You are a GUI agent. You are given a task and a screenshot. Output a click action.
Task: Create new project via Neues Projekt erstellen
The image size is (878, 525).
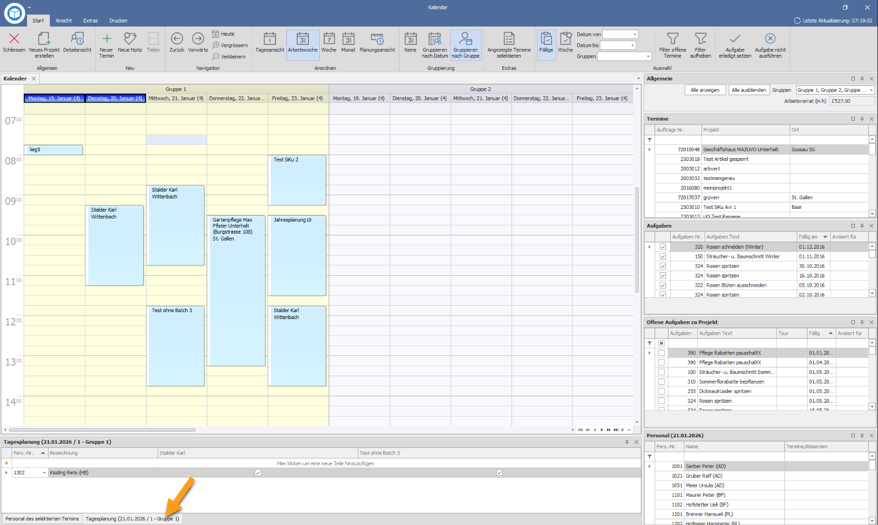coord(44,44)
